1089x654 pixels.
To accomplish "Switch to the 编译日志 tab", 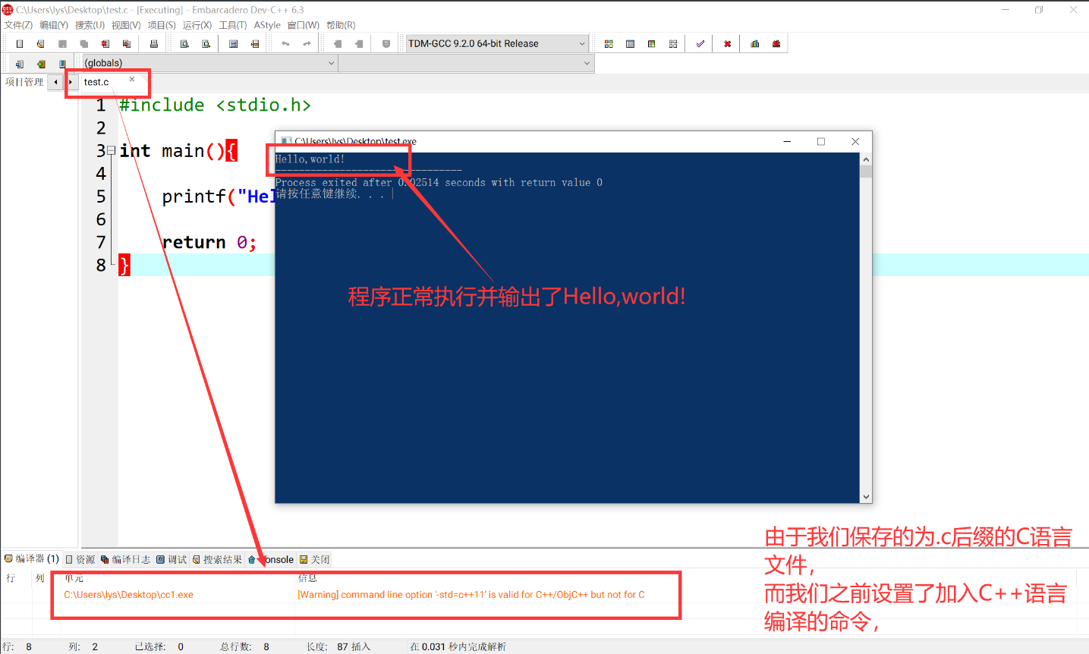I will (x=127, y=559).
